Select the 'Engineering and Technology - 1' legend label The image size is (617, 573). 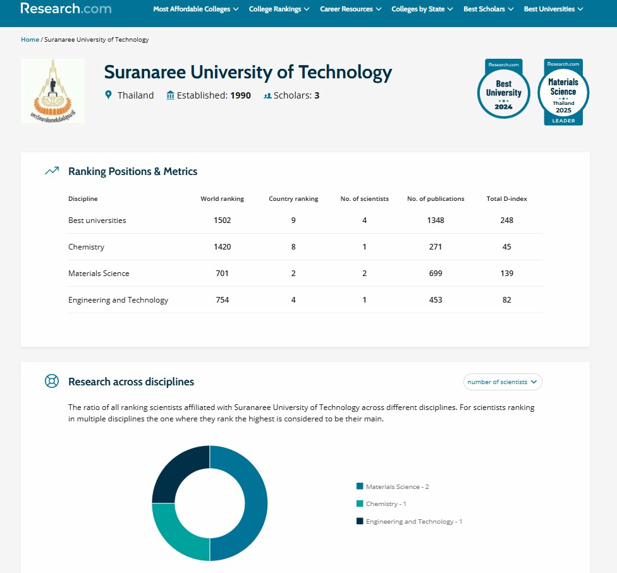414,521
